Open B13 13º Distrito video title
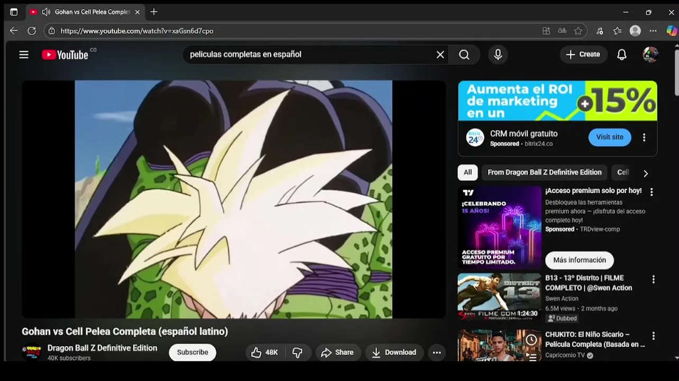The width and height of the screenshot is (679, 381). tap(589, 283)
